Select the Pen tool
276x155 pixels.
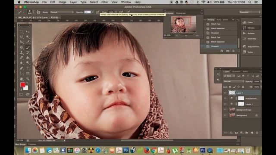click(x=22, y=68)
